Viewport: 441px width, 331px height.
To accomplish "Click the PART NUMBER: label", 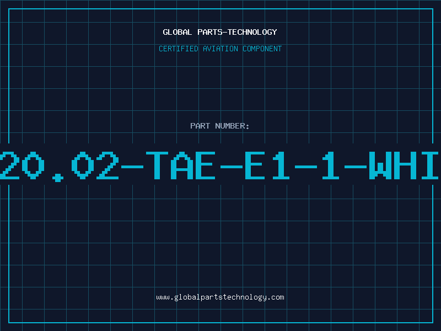I will [220, 126].
